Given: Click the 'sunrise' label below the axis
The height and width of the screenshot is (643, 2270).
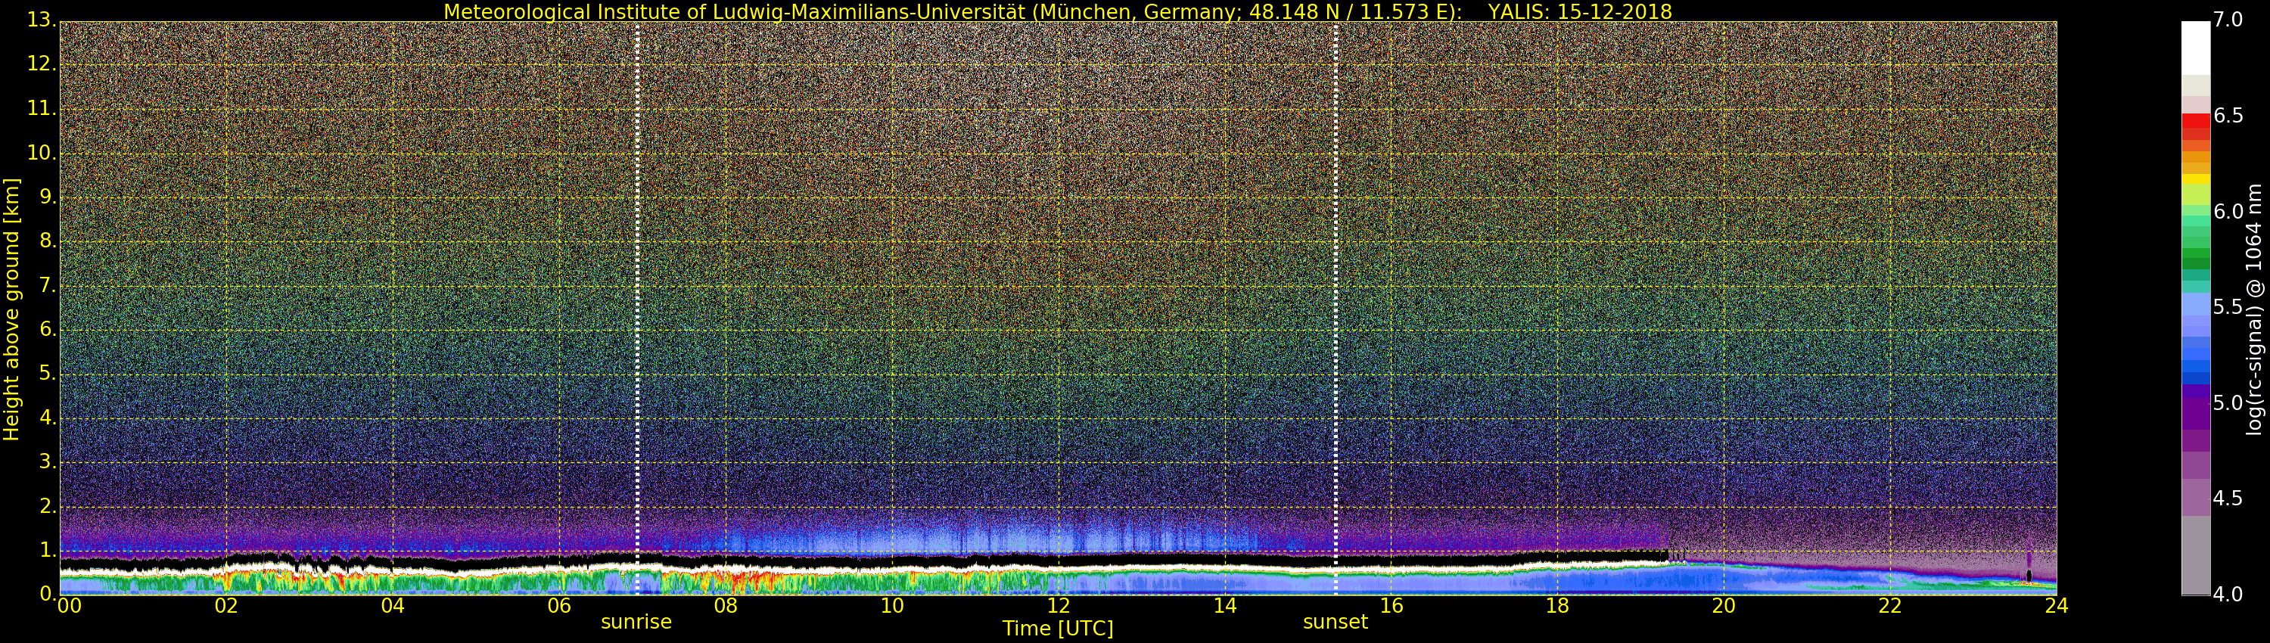Looking at the screenshot, I should pos(636,622).
